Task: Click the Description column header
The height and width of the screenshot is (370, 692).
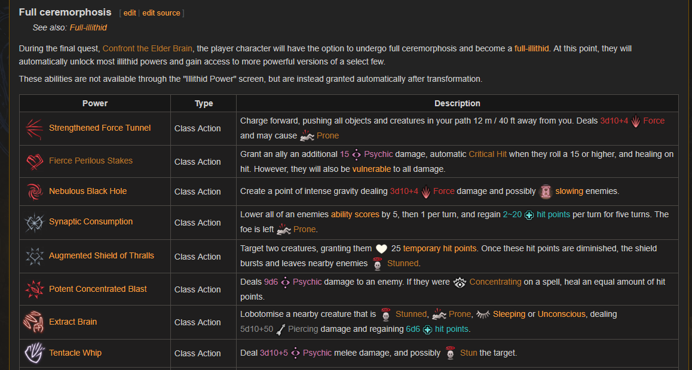Action: pyautogui.click(x=457, y=103)
